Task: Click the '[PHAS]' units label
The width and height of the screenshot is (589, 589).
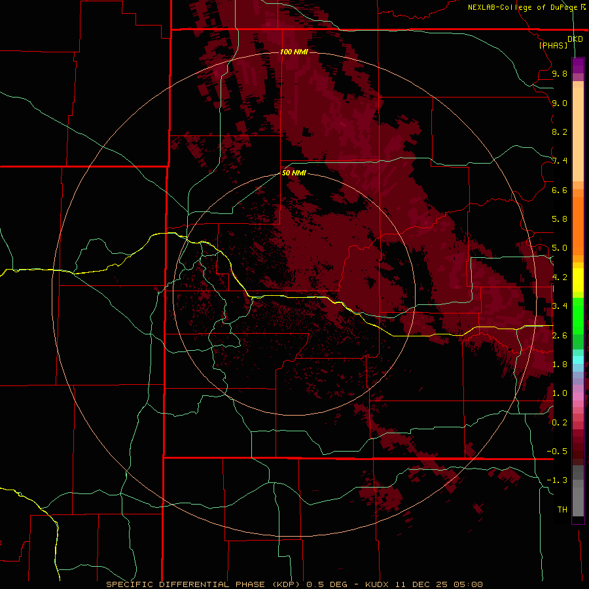Action: click(553, 45)
